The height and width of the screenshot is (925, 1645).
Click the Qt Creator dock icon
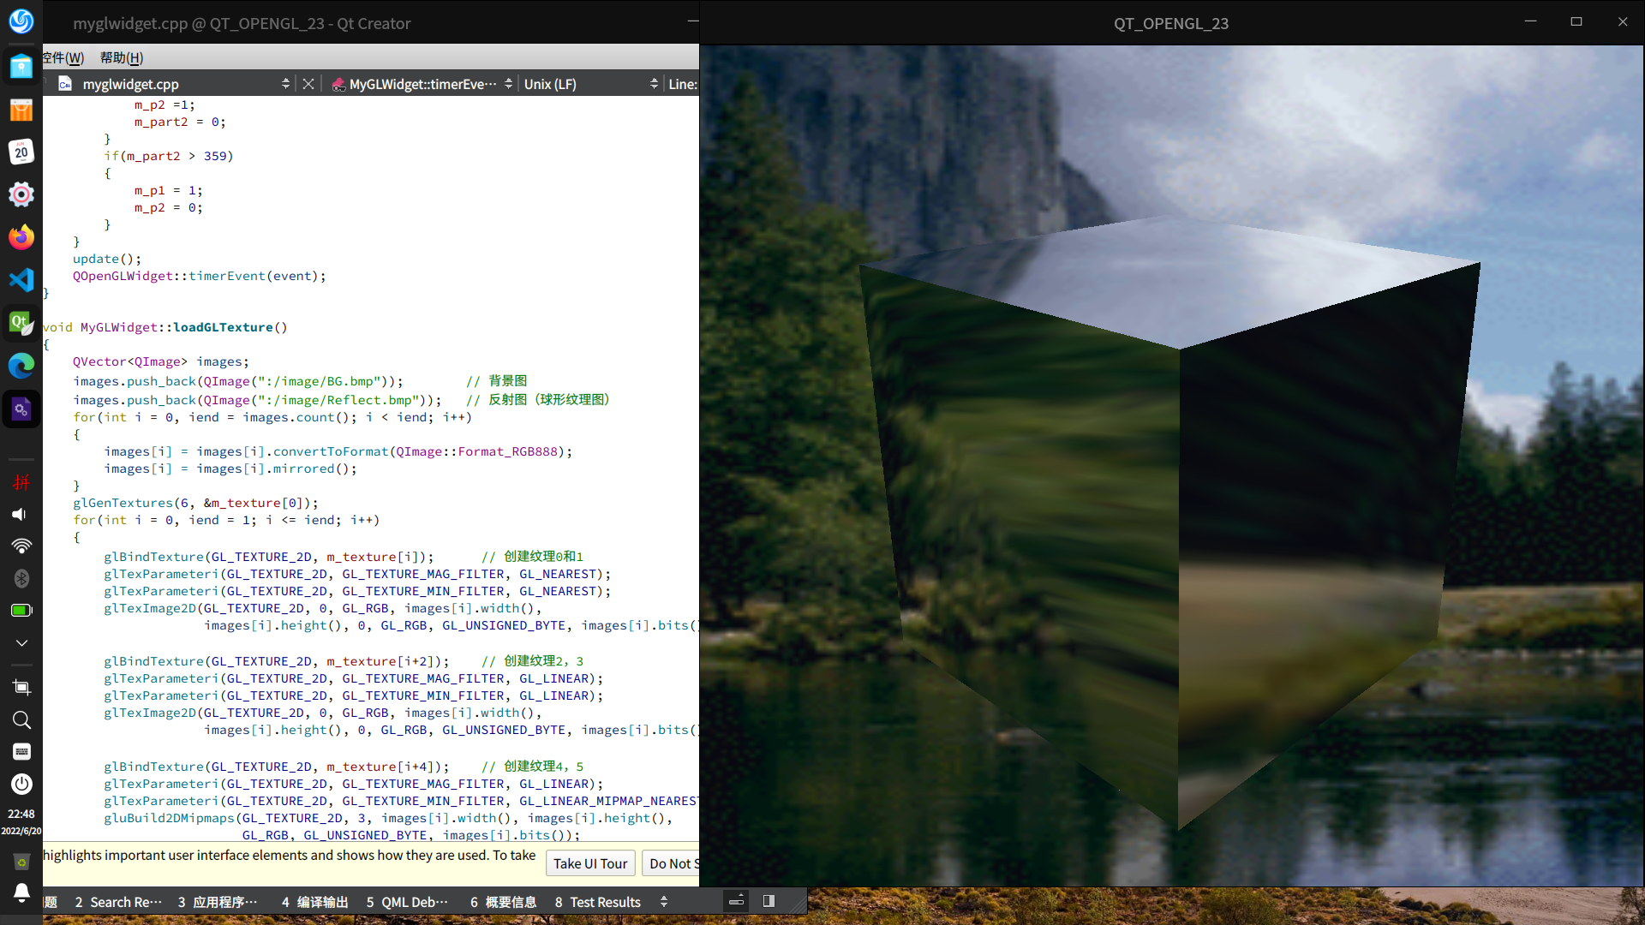coord(21,323)
